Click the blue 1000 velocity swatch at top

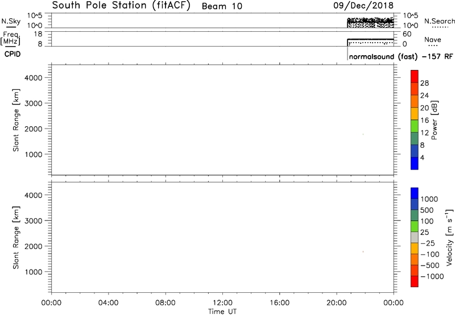[x=415, y=193]
